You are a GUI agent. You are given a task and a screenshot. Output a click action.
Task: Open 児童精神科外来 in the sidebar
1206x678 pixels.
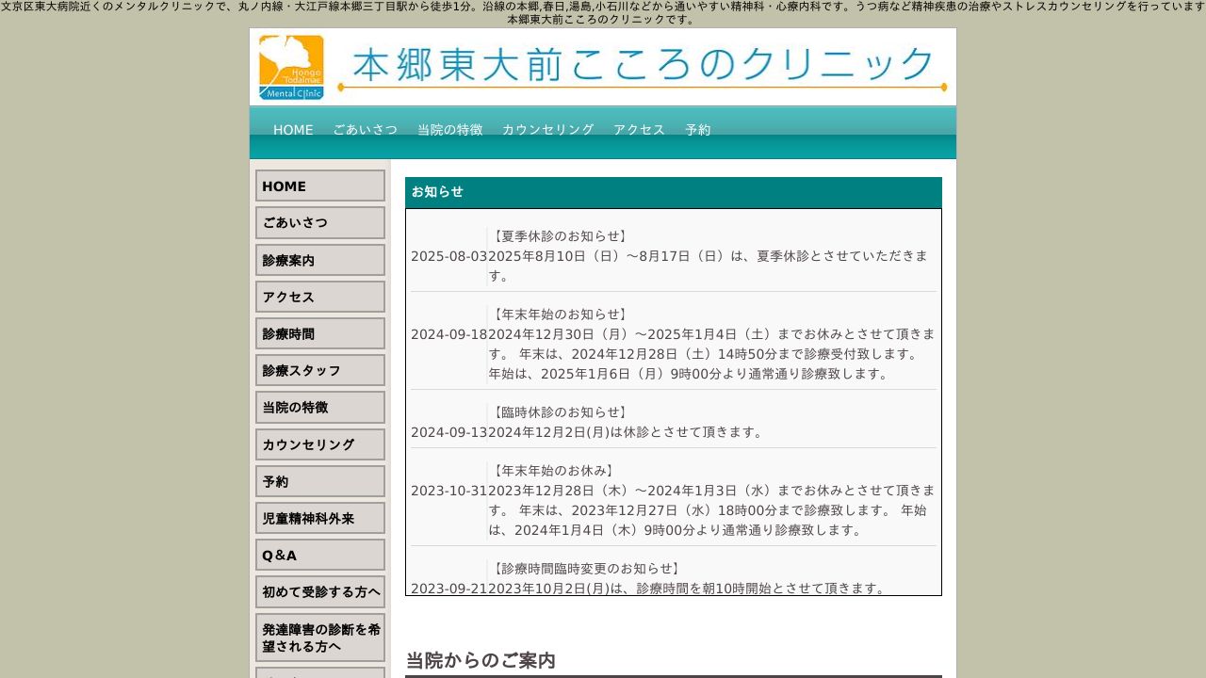(319, 517)
